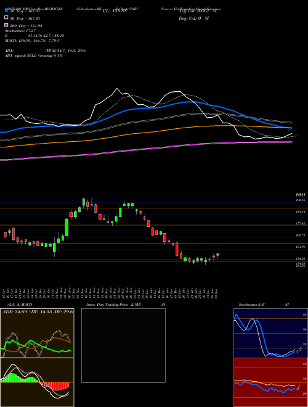This screenshot has height=407, width=308.
Task: Click the empty intraday trading price panel
Action: [123, 345]
